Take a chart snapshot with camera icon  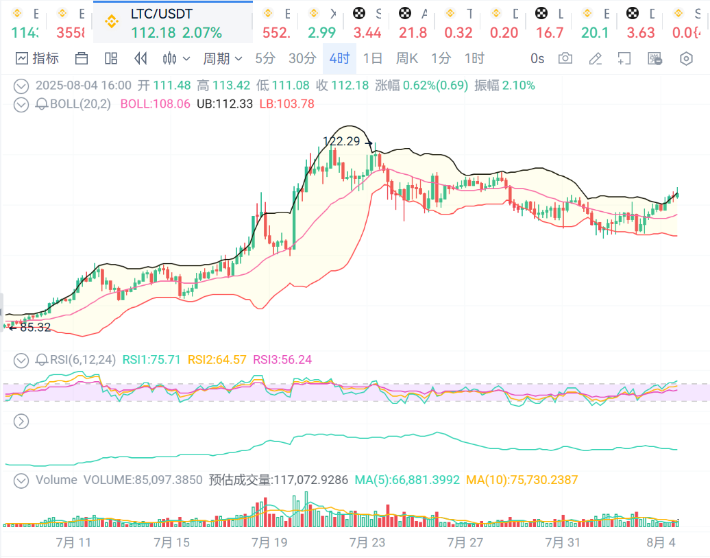tap(565, 58)
